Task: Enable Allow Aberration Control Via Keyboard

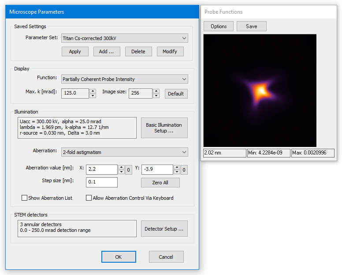Action: [x=89, y=198]
